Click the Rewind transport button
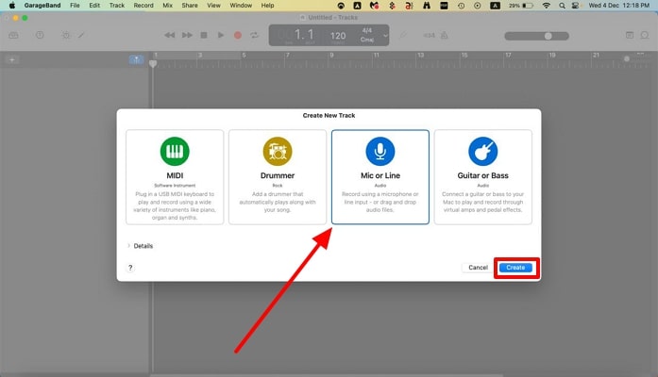 [170, 35]
